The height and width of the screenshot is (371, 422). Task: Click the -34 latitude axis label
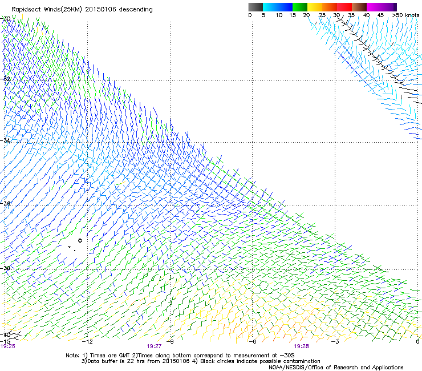pyautogui.click(x=6, y=140)
